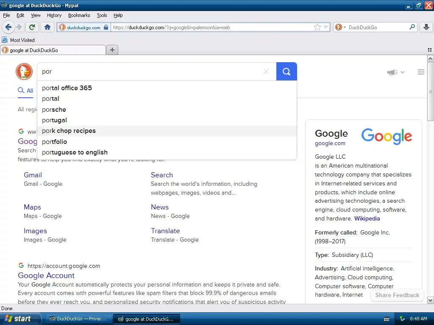434x325 pixels.
Task: Select the 'google at DuckDuckGo' browser tab
Action: coord(53,50)
